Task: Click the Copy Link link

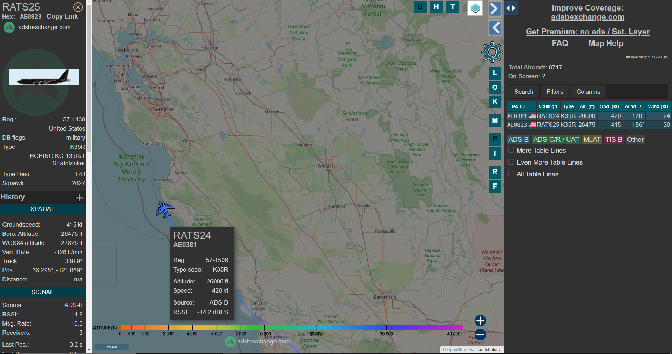Action: click(62, 16)
